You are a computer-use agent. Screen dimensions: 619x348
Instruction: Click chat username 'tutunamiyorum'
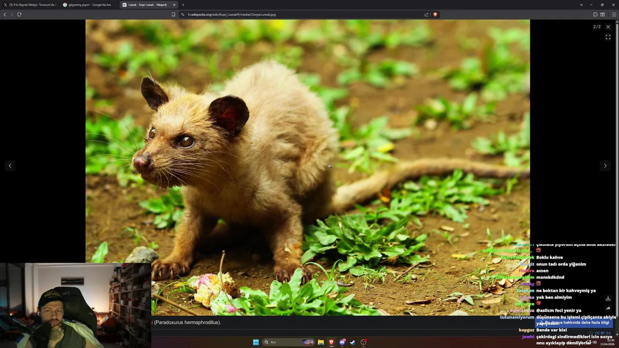[517, 317]
